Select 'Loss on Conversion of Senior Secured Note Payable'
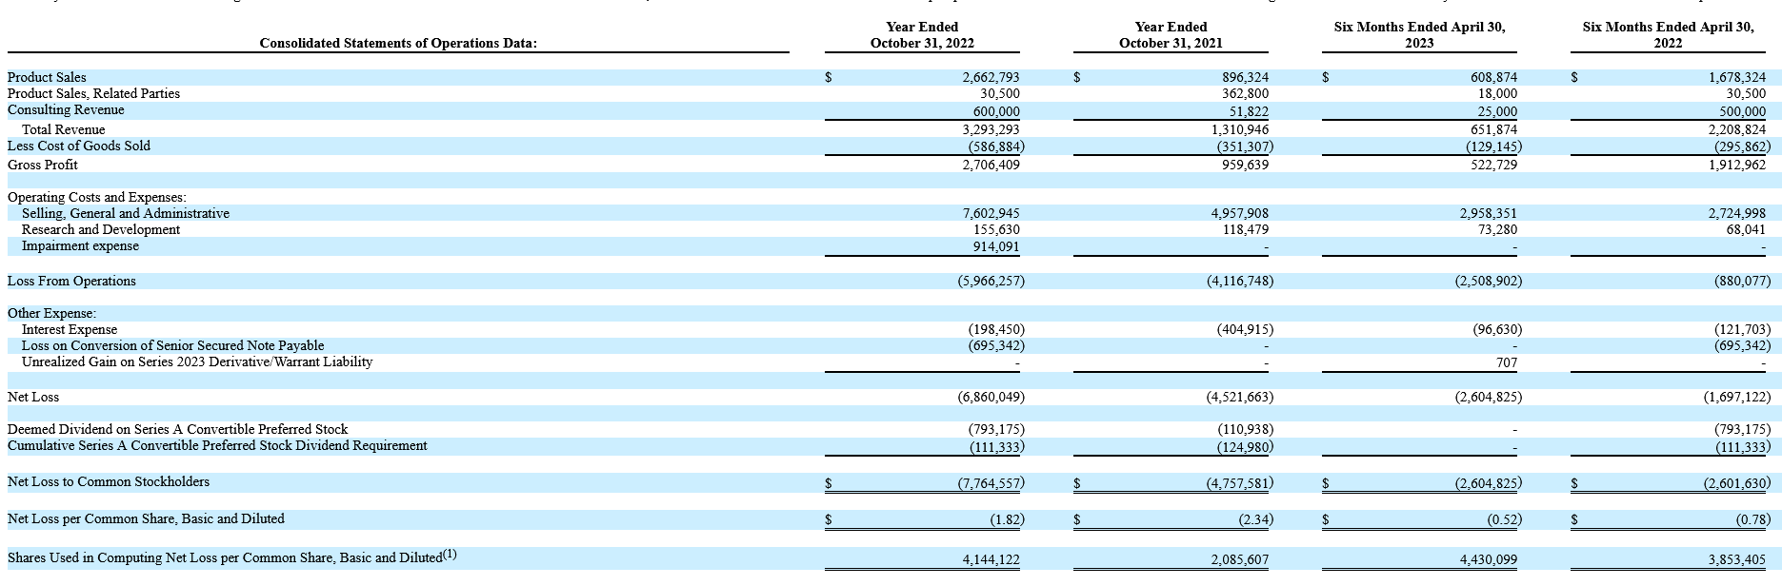The width and height of the screenshot is (1782, 586). tap(173, 345)
